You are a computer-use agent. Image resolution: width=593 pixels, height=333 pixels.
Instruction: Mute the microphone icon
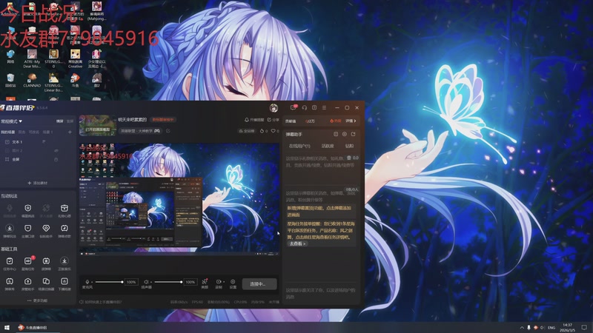coord(87,282)
